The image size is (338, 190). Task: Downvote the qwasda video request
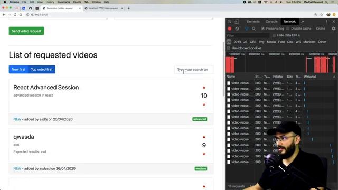point(204,154)
